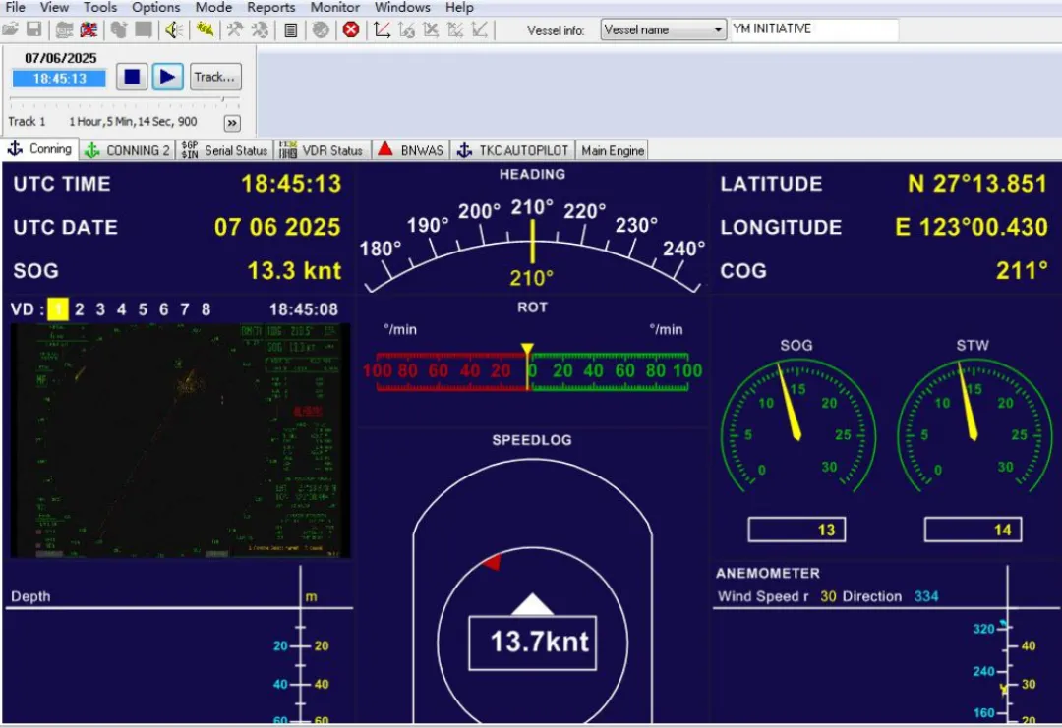This screenshot has height=728, width=1062.
Task: Click the COG value 211°
Action: tap(1022, 271)
